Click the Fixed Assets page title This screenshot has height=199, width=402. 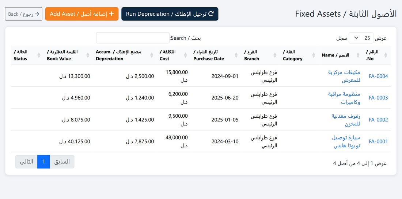[346, 14]
